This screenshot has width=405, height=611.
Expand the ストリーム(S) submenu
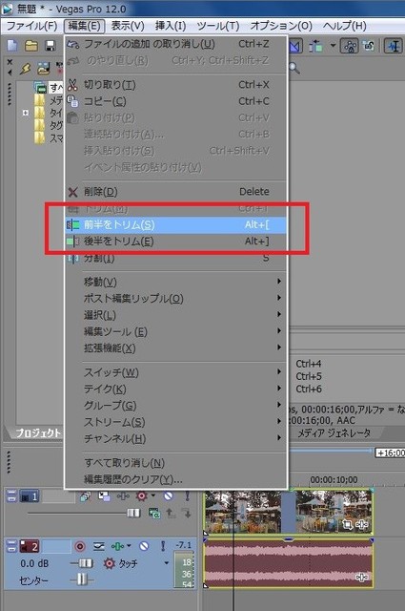[176, 422]
